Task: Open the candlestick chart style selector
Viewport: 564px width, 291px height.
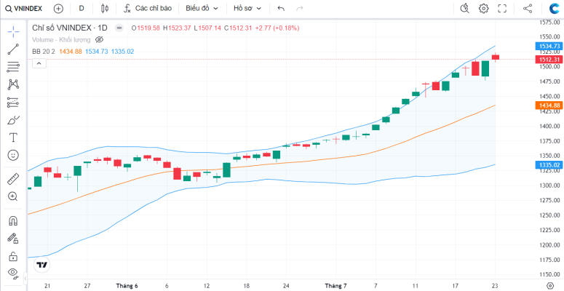Action: 105,8
